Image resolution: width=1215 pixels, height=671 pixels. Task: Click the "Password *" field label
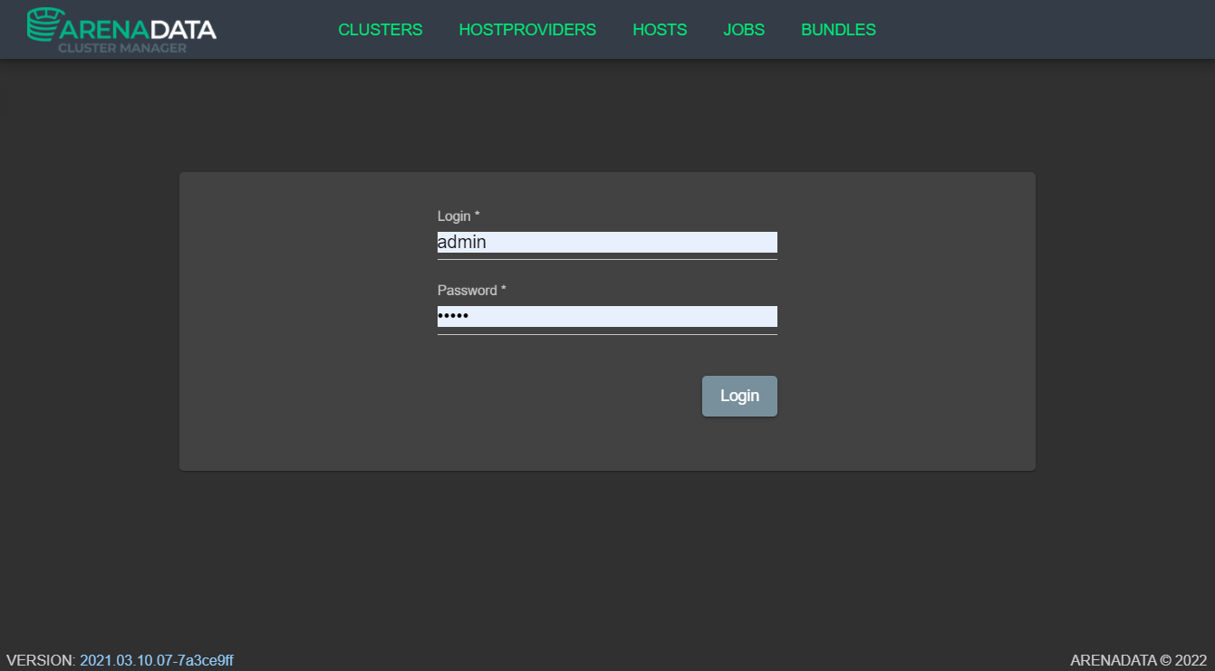pyautogui.click(x=471, y=291)
